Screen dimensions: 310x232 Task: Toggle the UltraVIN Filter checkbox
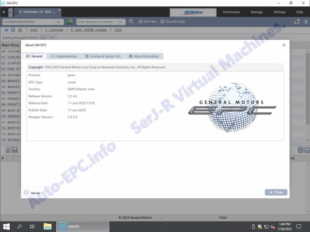[162, 22]
